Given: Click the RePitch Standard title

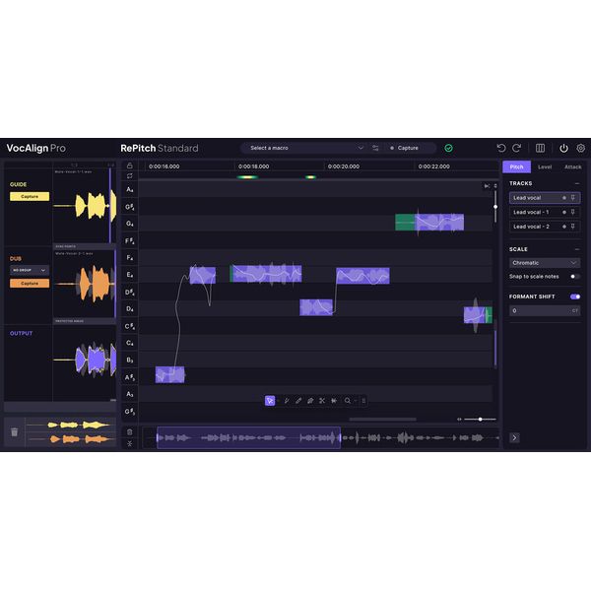Looking at the screenshot, I should coord(160,148).
